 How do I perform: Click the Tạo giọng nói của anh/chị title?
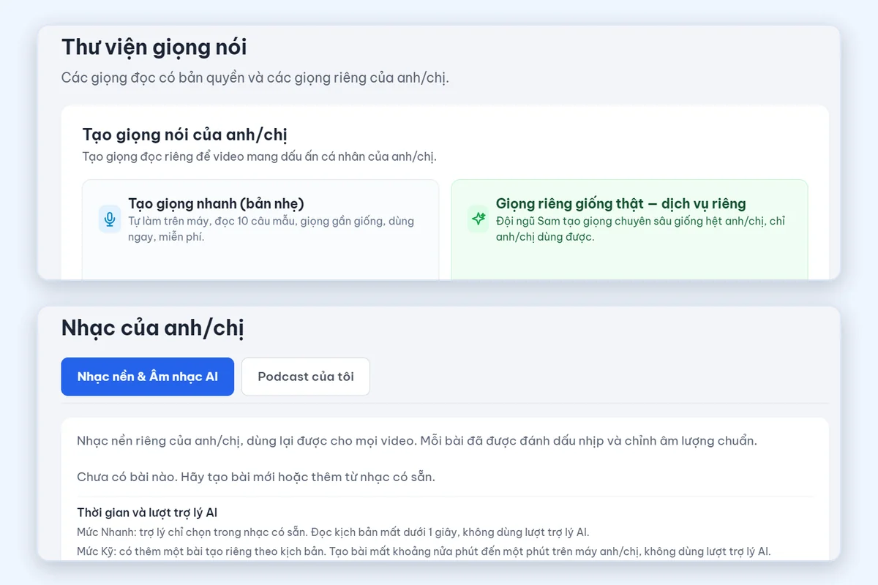185,135
